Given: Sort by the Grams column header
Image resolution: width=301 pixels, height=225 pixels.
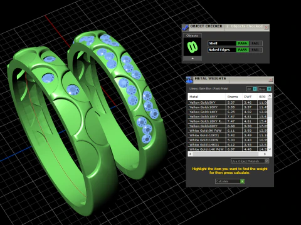Looking at the screenshot, I should pos(234,97).
